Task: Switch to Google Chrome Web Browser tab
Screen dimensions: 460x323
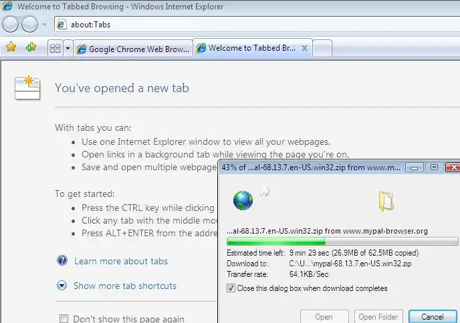Action: point(133,49)
